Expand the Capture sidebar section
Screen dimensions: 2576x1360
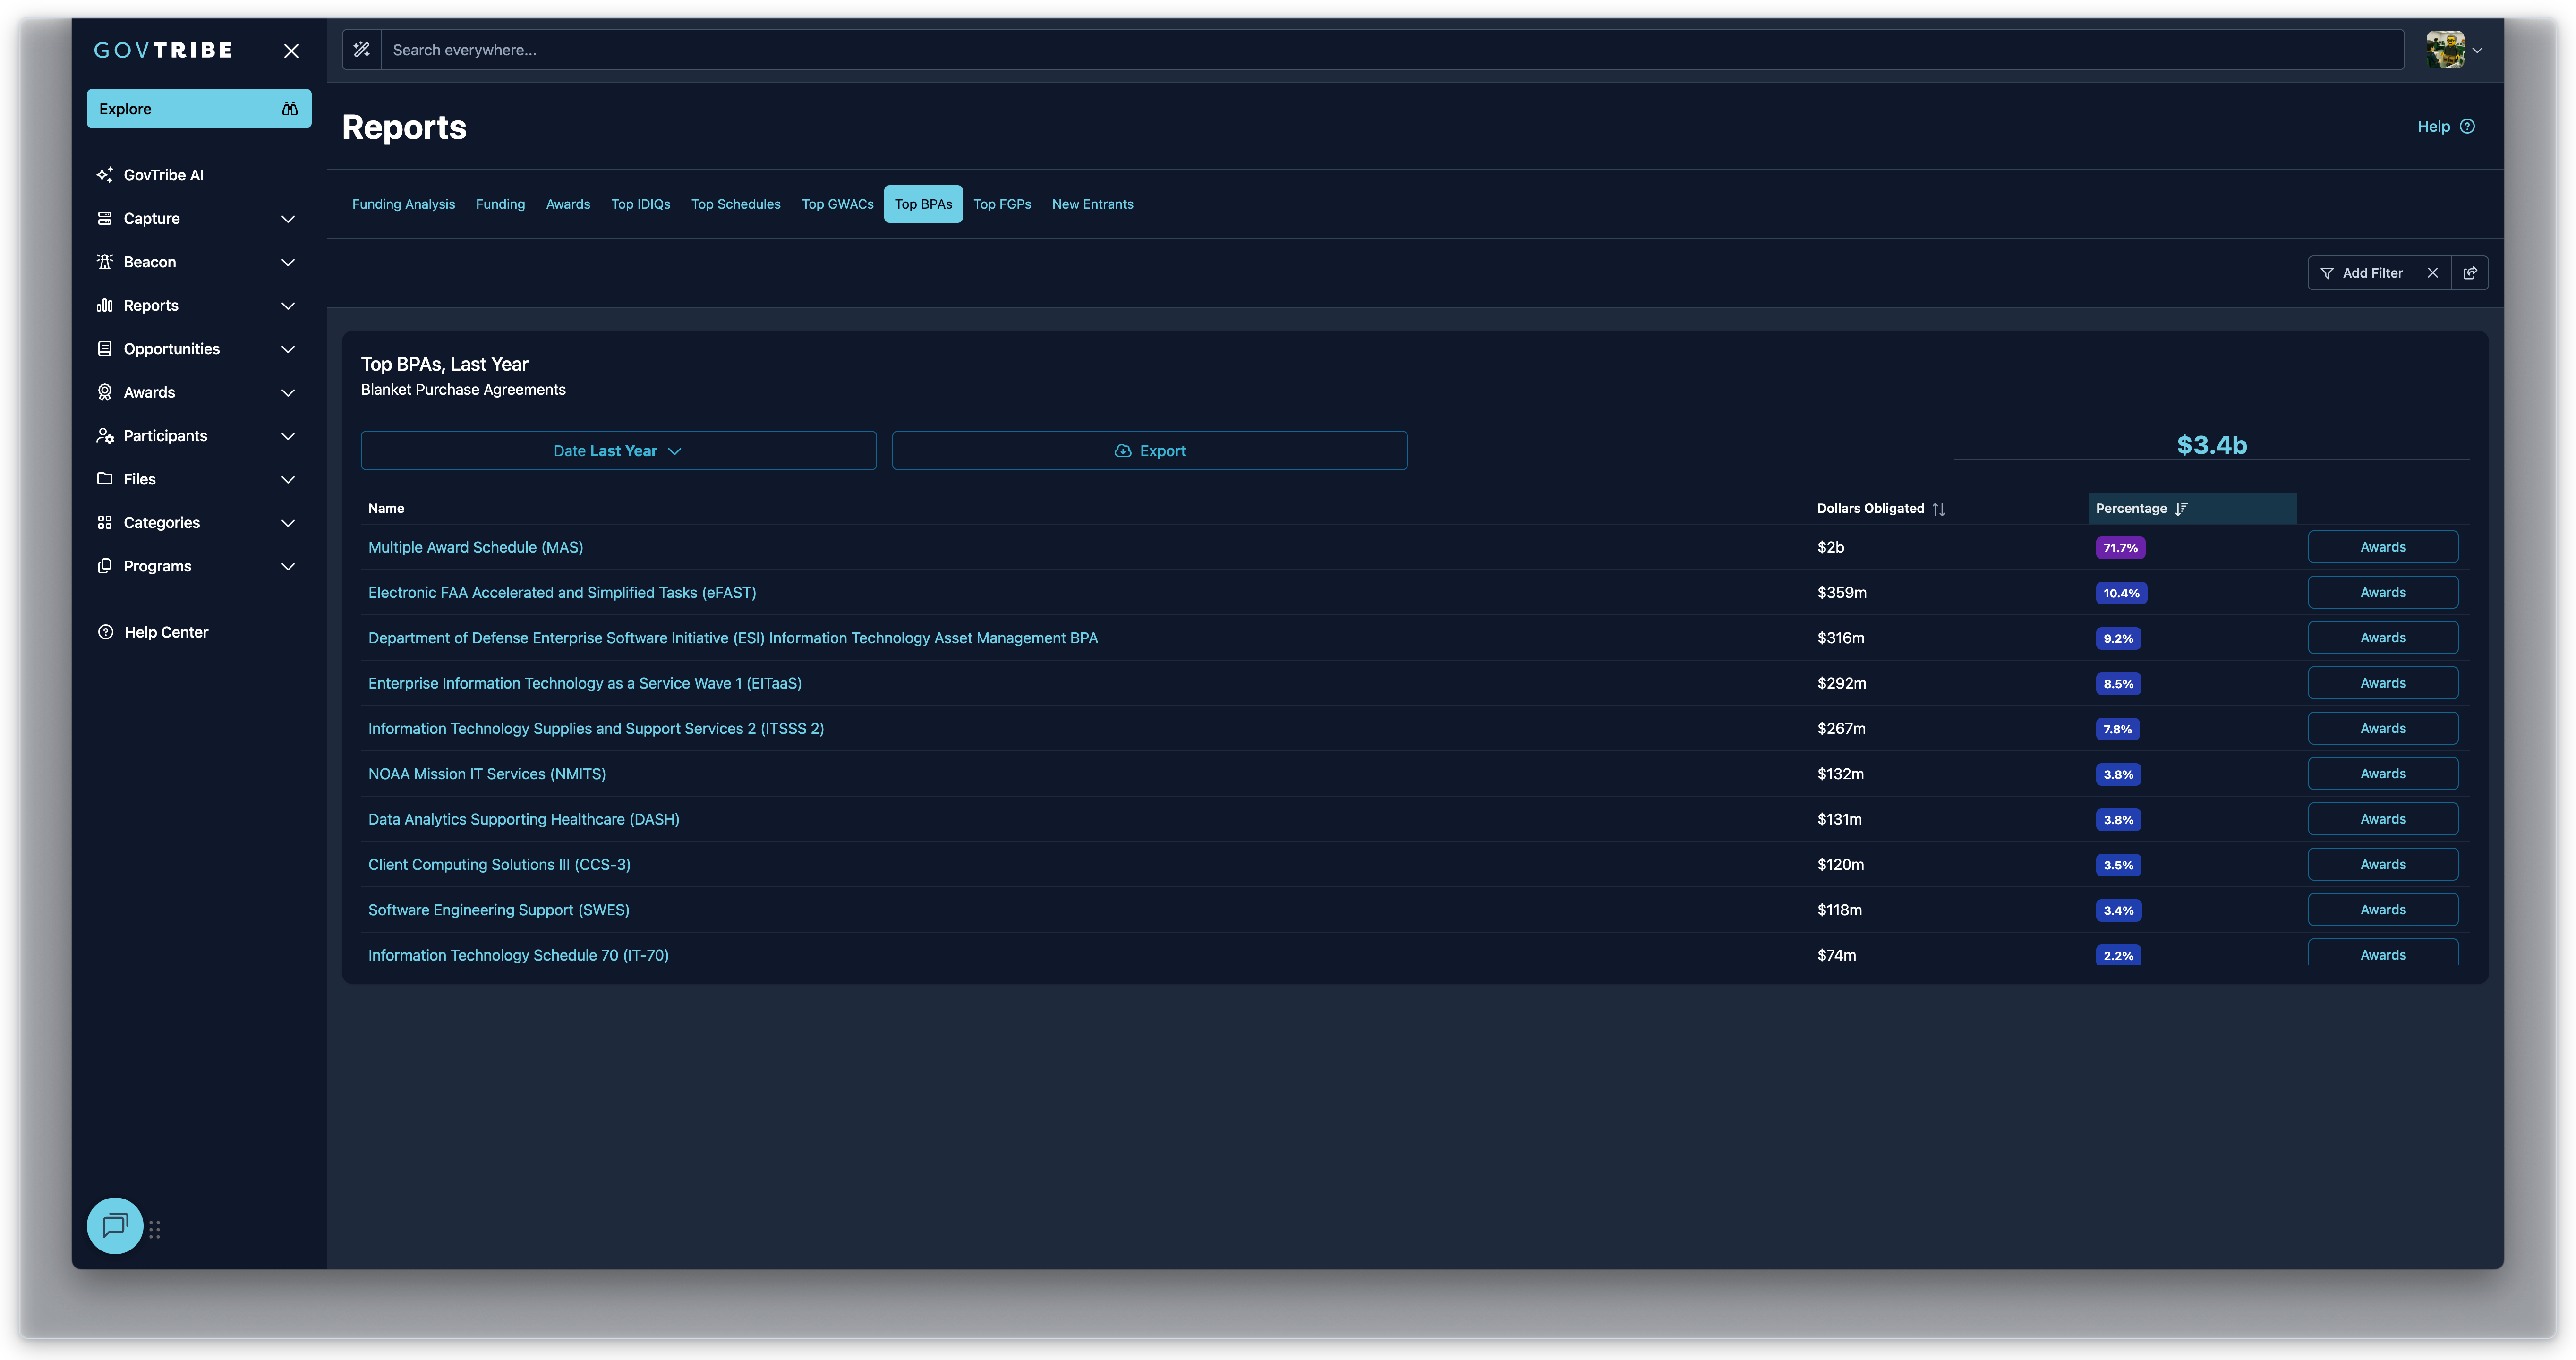click(x=288, y=219)
